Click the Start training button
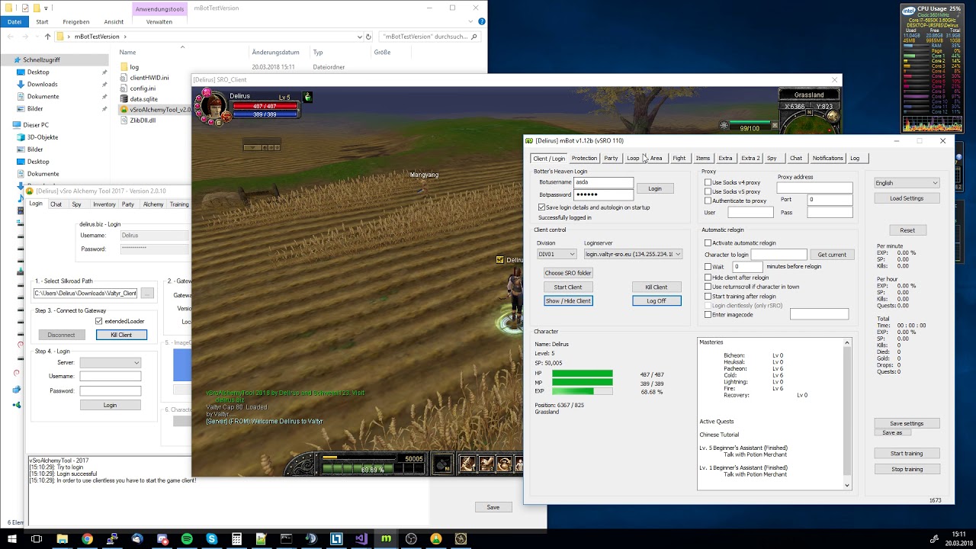Image resolution: width=976 pixels, height=549 pixels. click(907, 453)
